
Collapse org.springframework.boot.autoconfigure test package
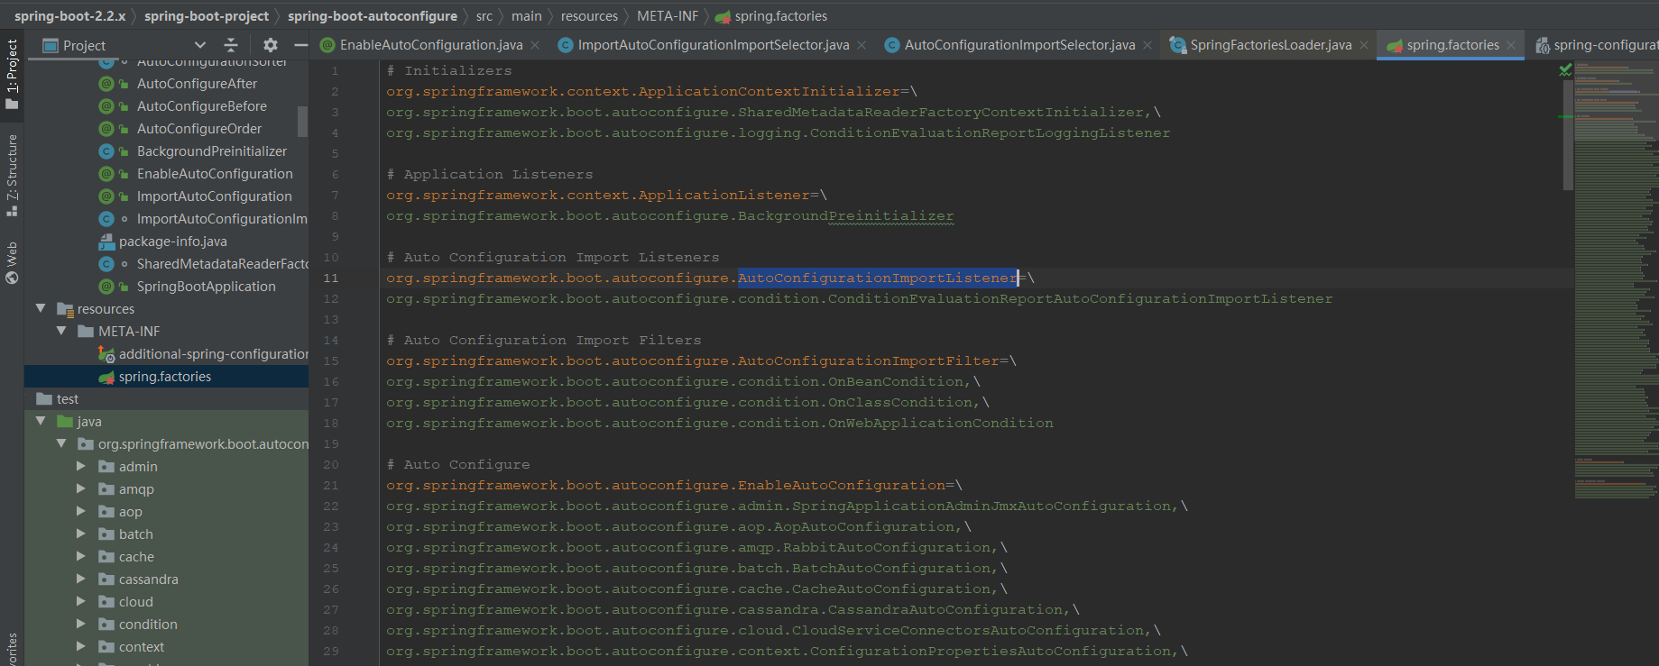point(61,443)
